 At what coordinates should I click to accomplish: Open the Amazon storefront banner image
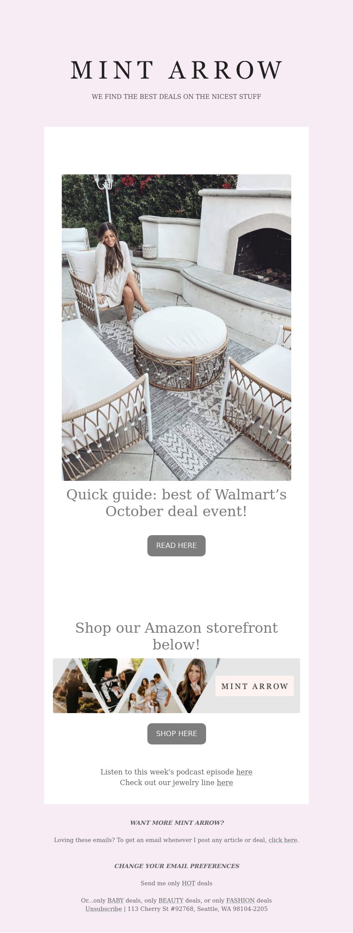(x=176, y=686)
